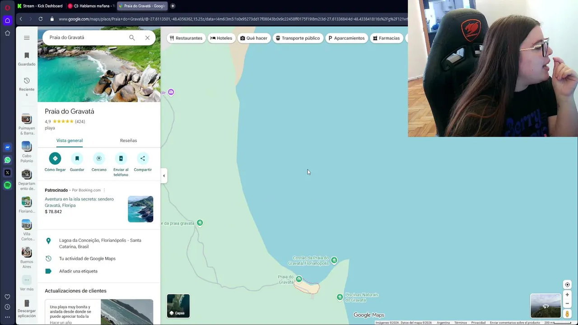Click the Cercano nearby icon
The width and height of the screenshot is (578, 325).
coord(99,158)
